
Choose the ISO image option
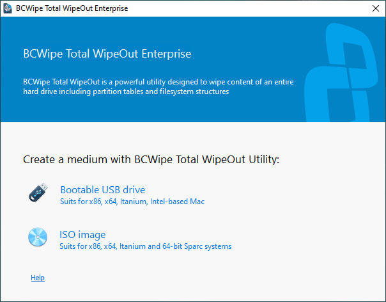coord(82,234)
